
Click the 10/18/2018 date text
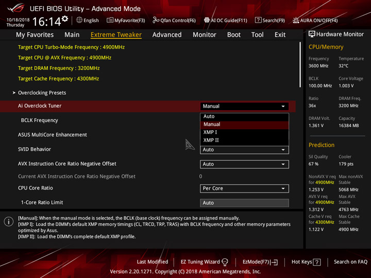(18, 20)
